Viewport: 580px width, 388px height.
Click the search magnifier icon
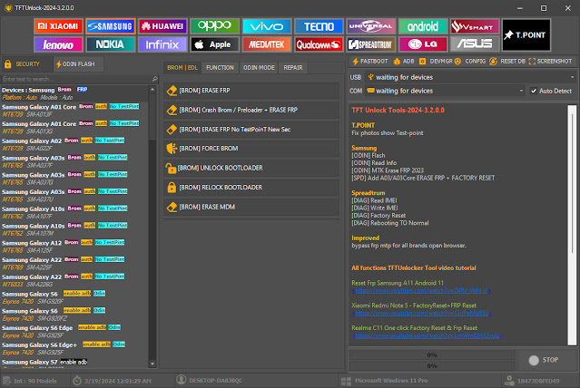(154, 79)
